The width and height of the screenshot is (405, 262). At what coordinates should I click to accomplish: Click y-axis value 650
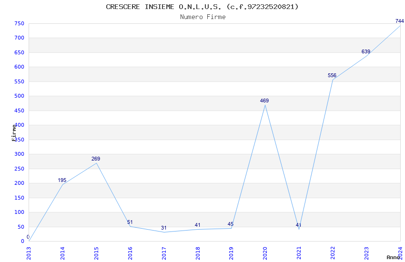click(20, 52)
